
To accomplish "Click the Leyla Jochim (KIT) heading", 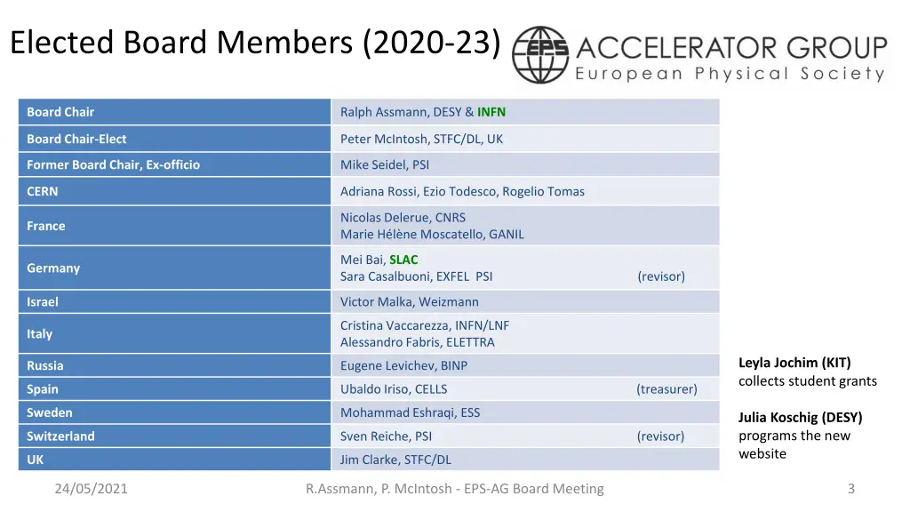I will (794, 363).
